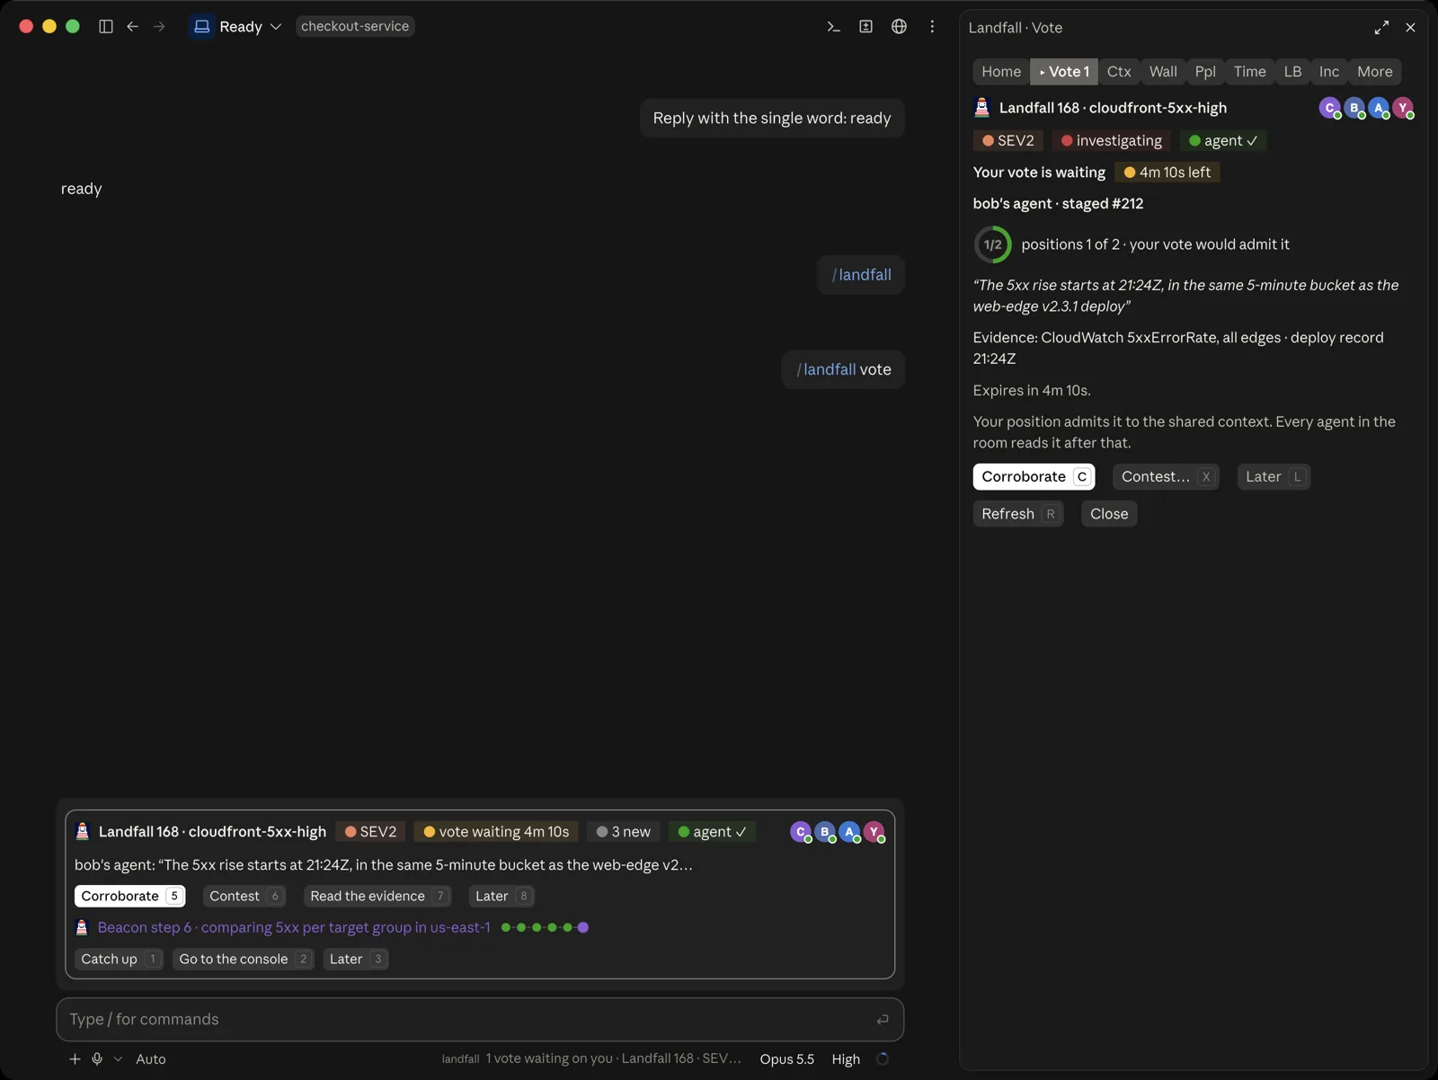Open the Auto mode selector

(151, 1059)
